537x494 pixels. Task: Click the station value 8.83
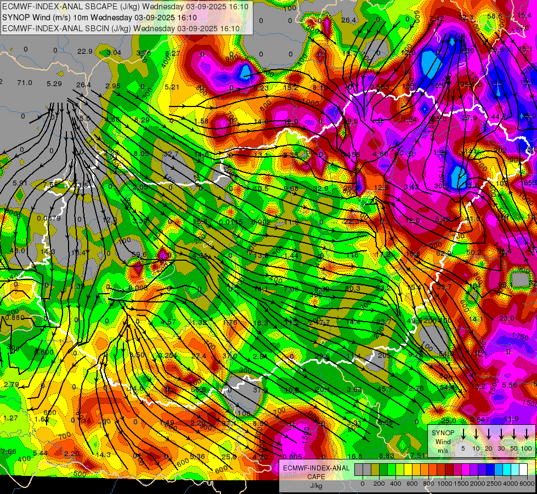click(x=387, y=456)
